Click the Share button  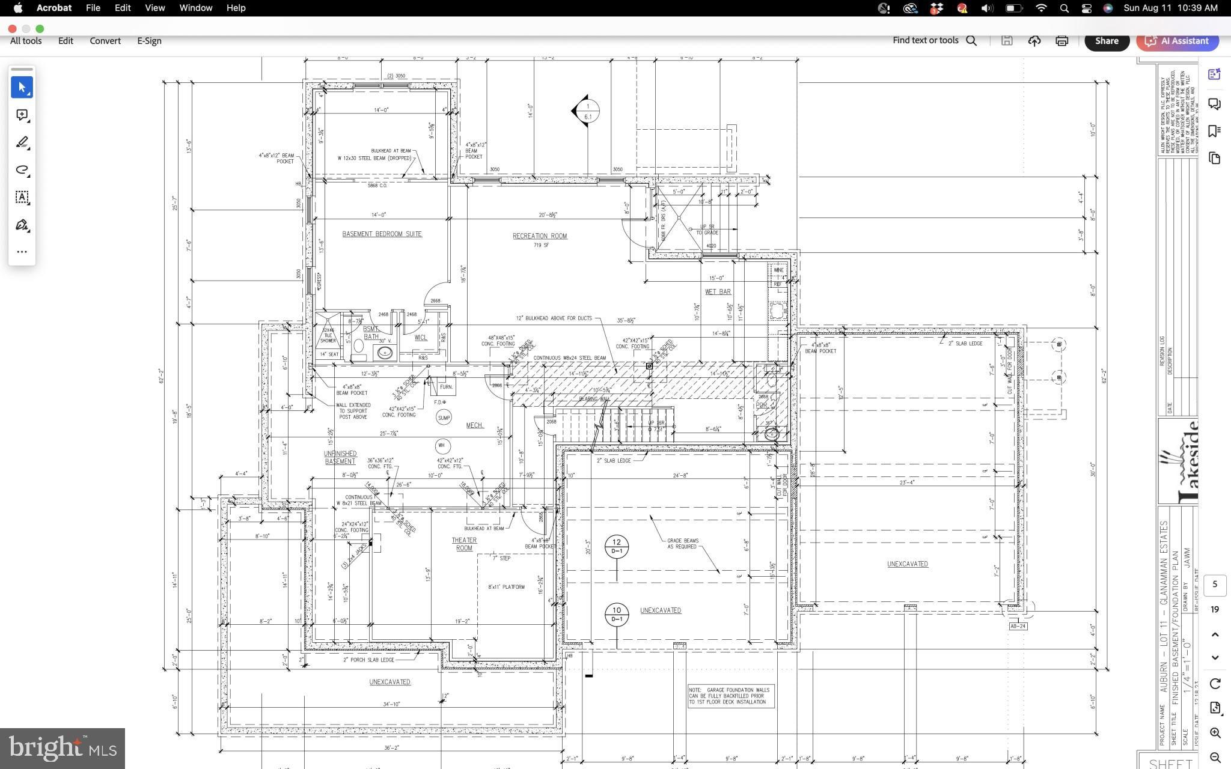click(1107, 41)
